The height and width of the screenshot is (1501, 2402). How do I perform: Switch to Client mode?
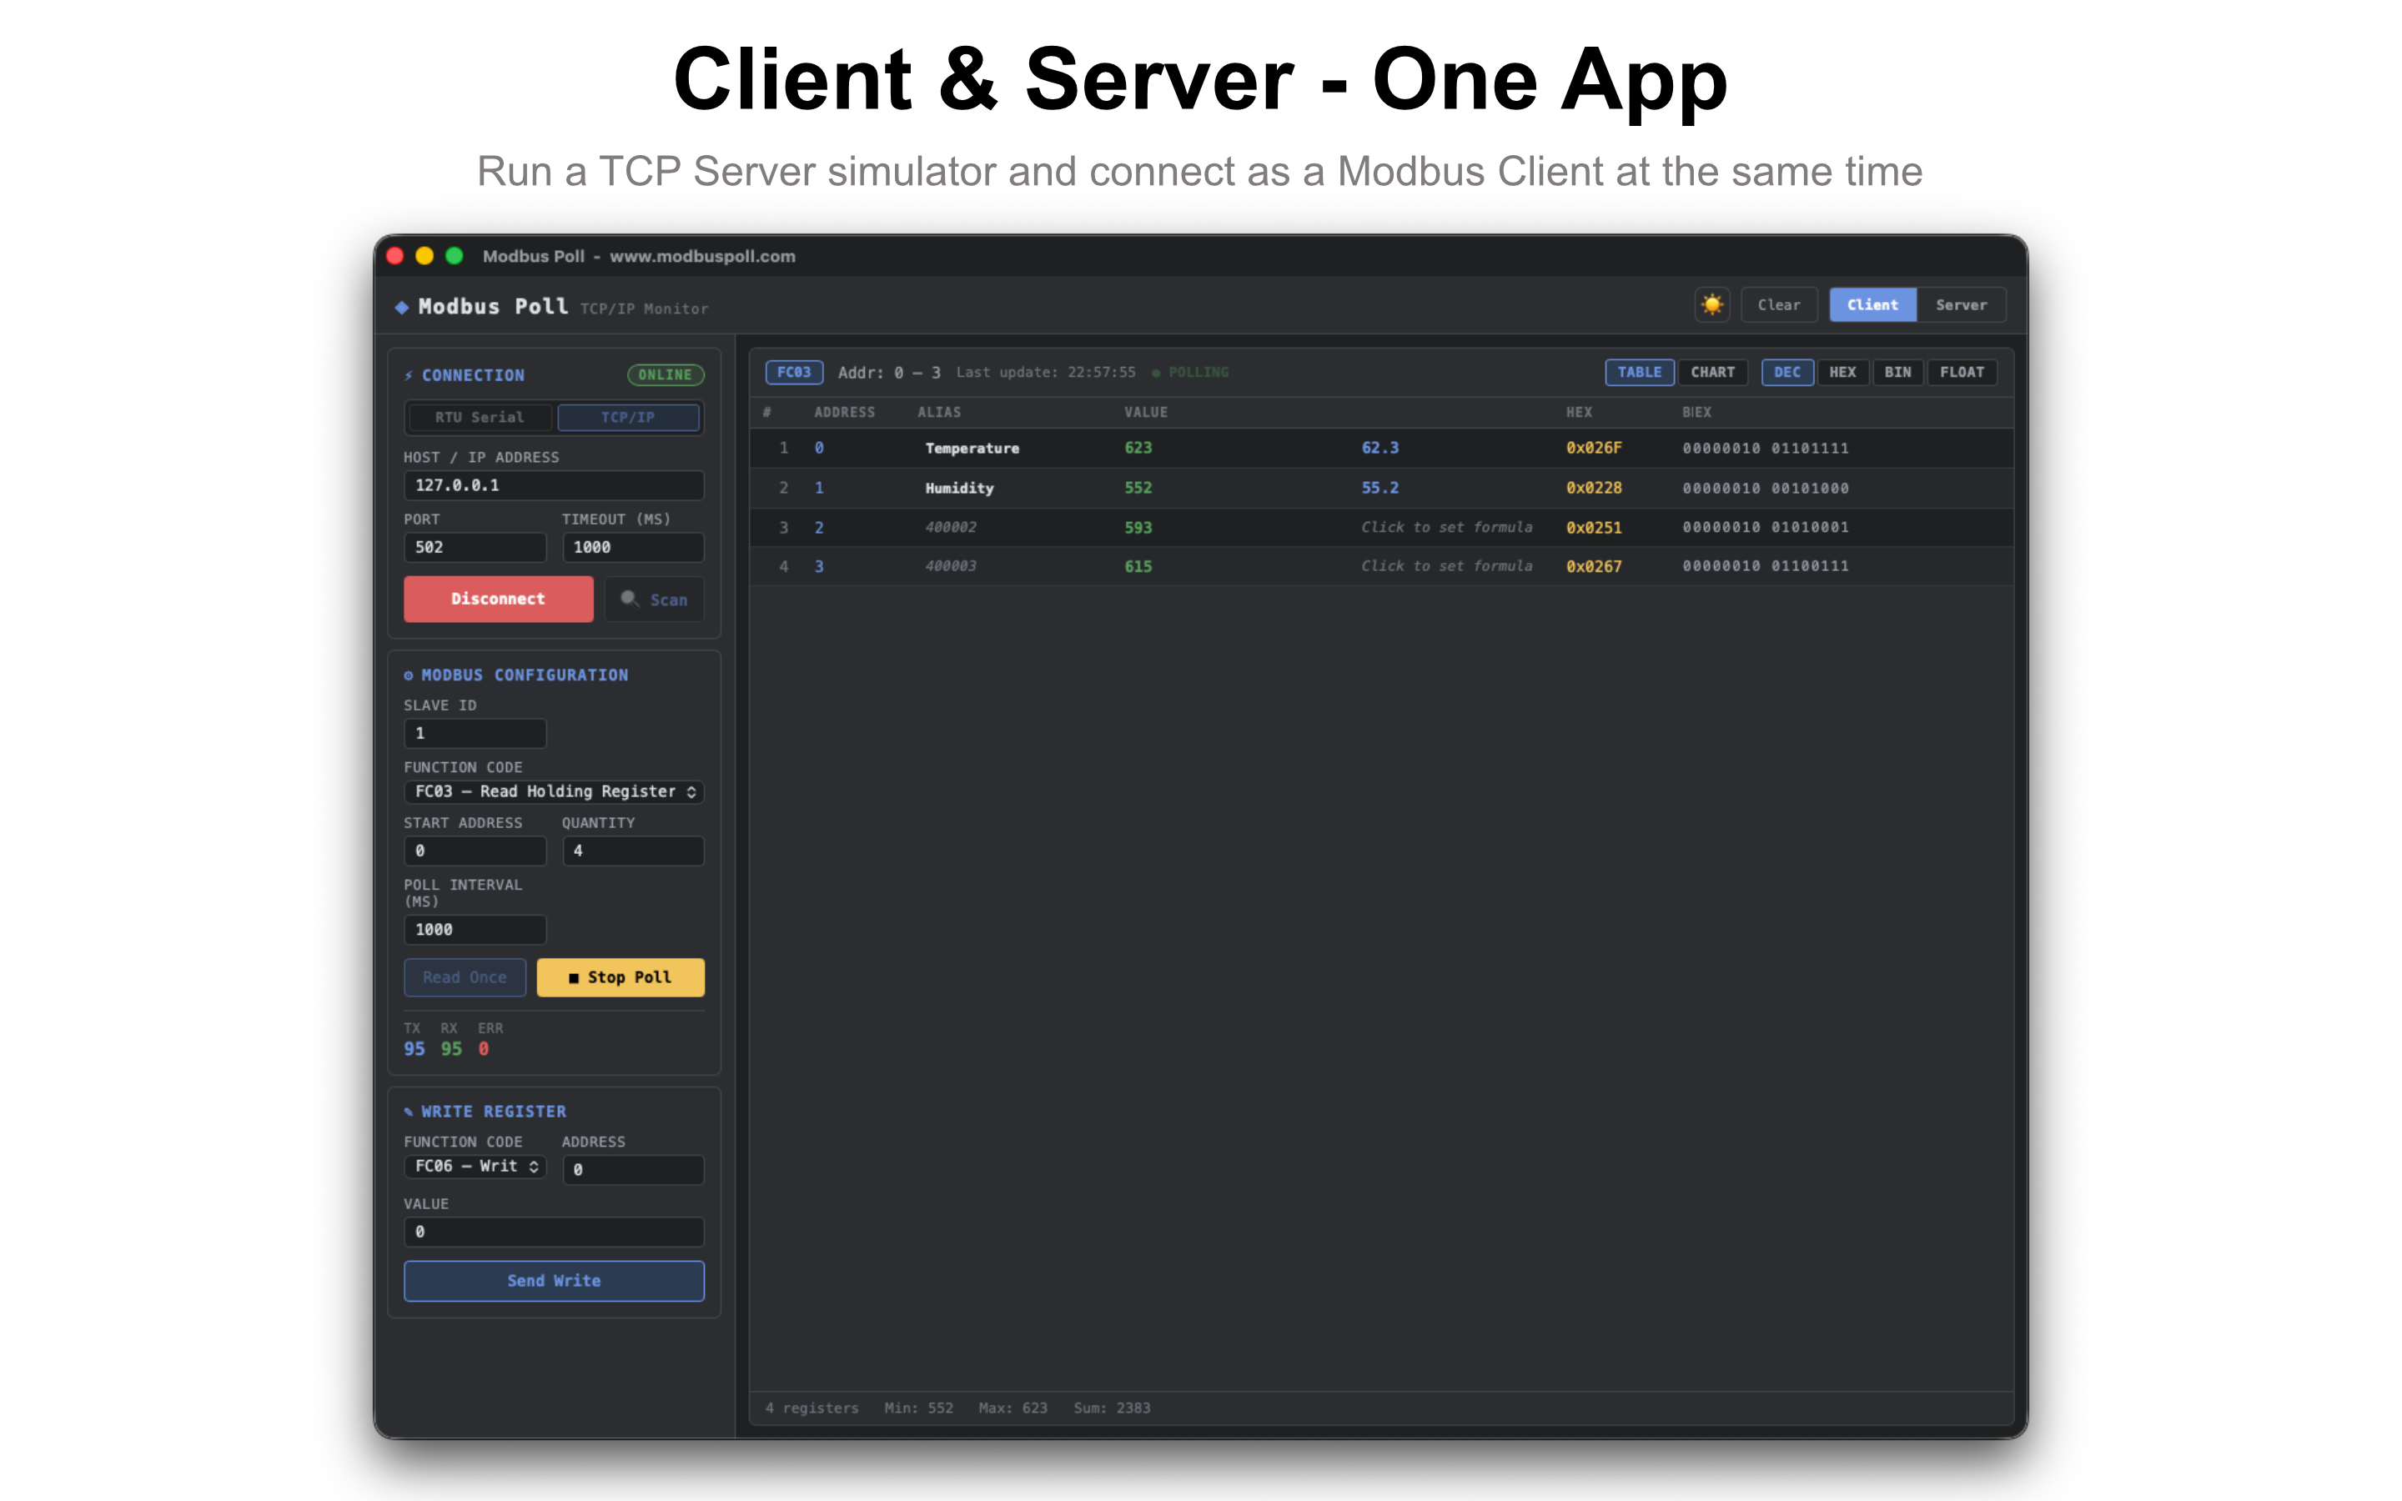[x=1872, y=304]
